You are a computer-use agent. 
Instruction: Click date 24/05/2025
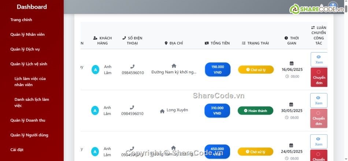click(x=292, y=152)
